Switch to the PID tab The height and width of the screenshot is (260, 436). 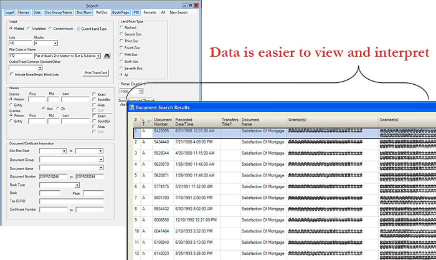click(x=136, y=12)
